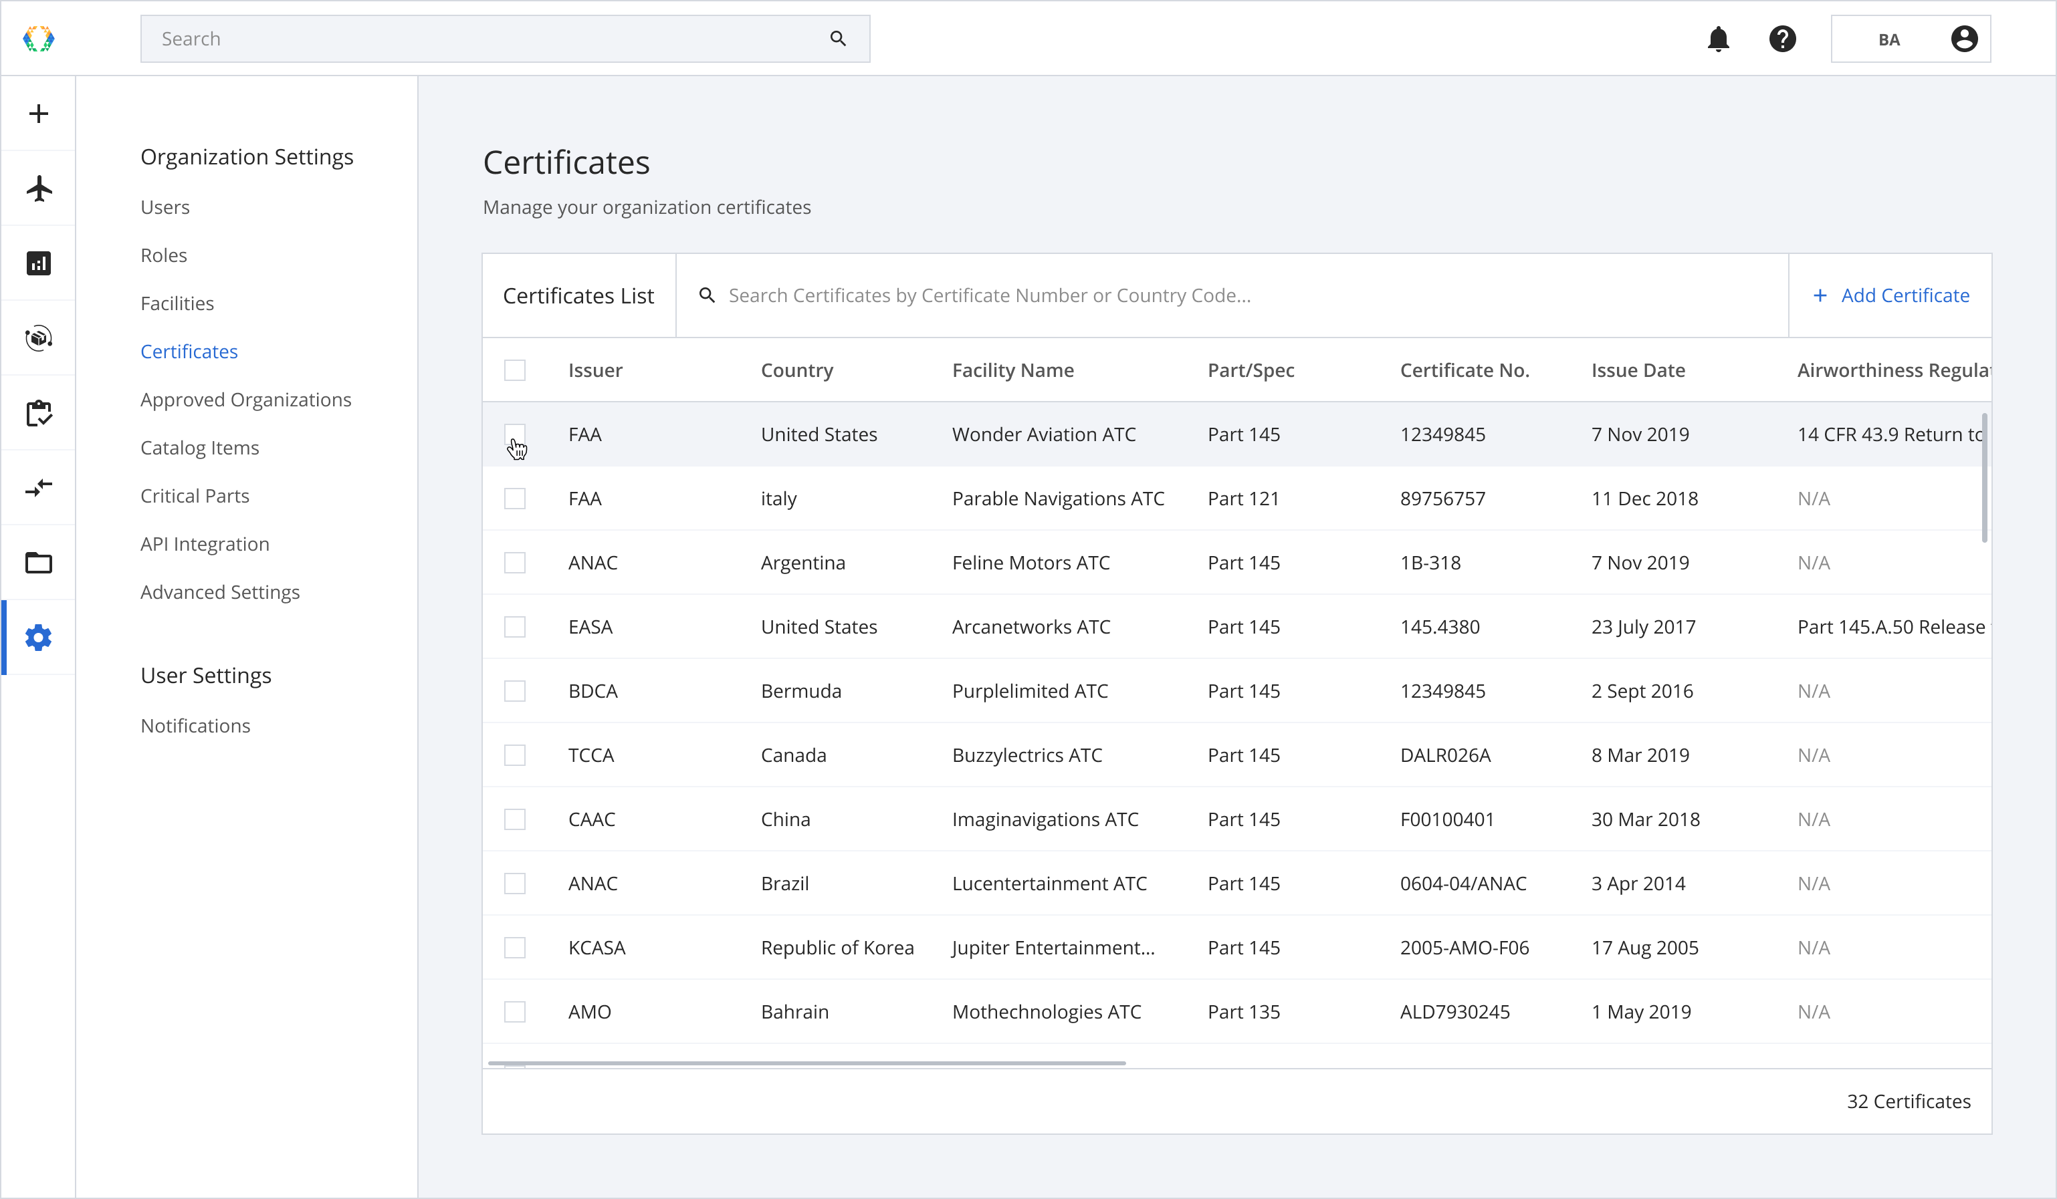The image size is (2057, 1199).
Task: Click the app logo icon
Action: [x=38, y=38]
